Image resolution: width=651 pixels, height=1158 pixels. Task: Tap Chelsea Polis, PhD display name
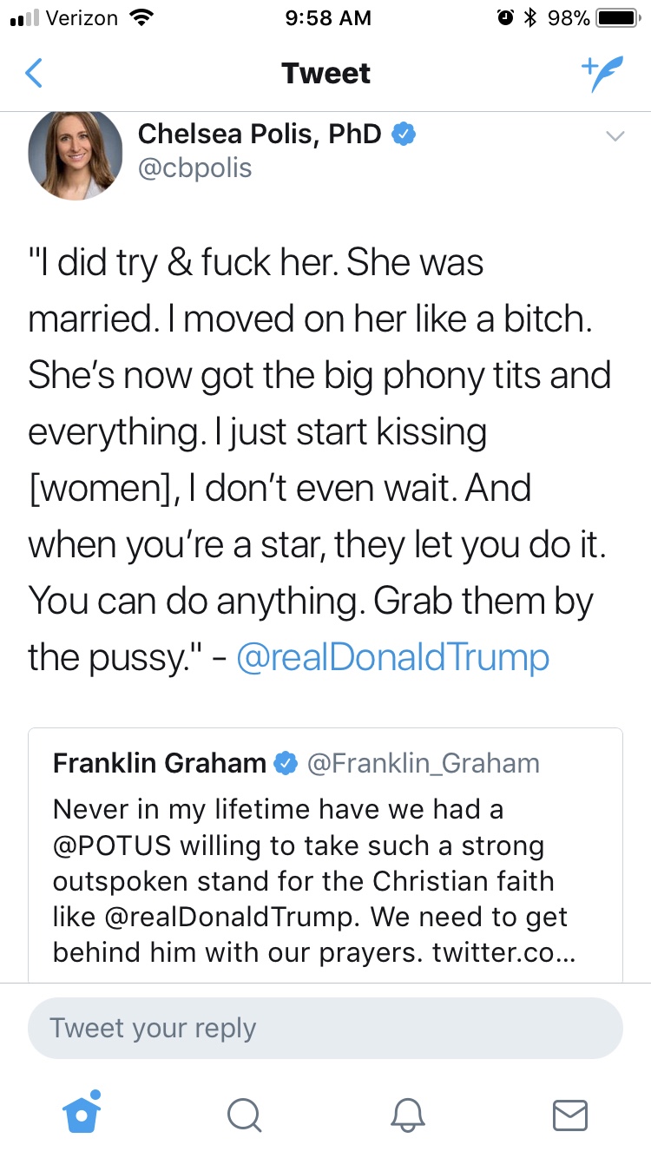click(x=260, y=133)
